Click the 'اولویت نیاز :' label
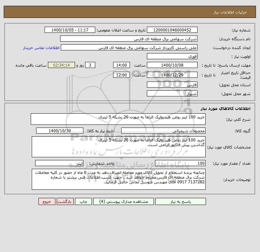 pyautogui.click(x=241, y=56)
